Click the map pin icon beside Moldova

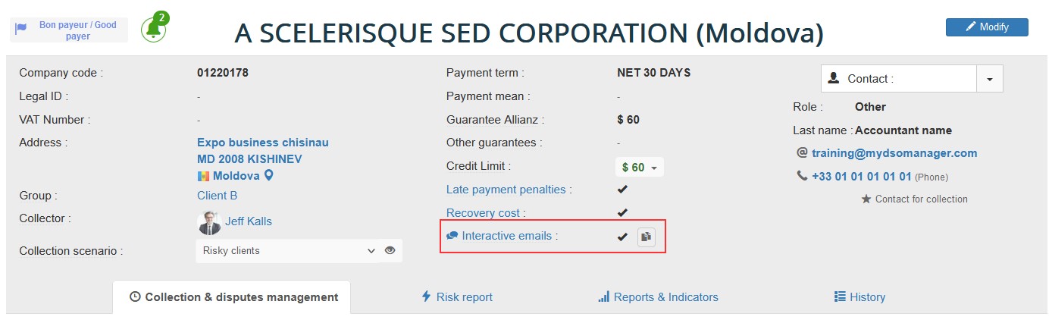(x=268, y=176)
